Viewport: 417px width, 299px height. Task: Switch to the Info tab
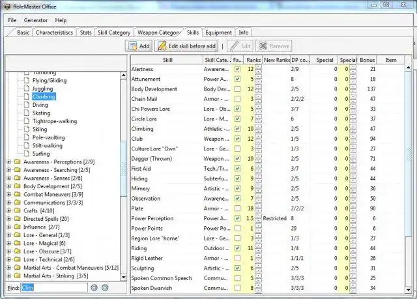[244, 33]
